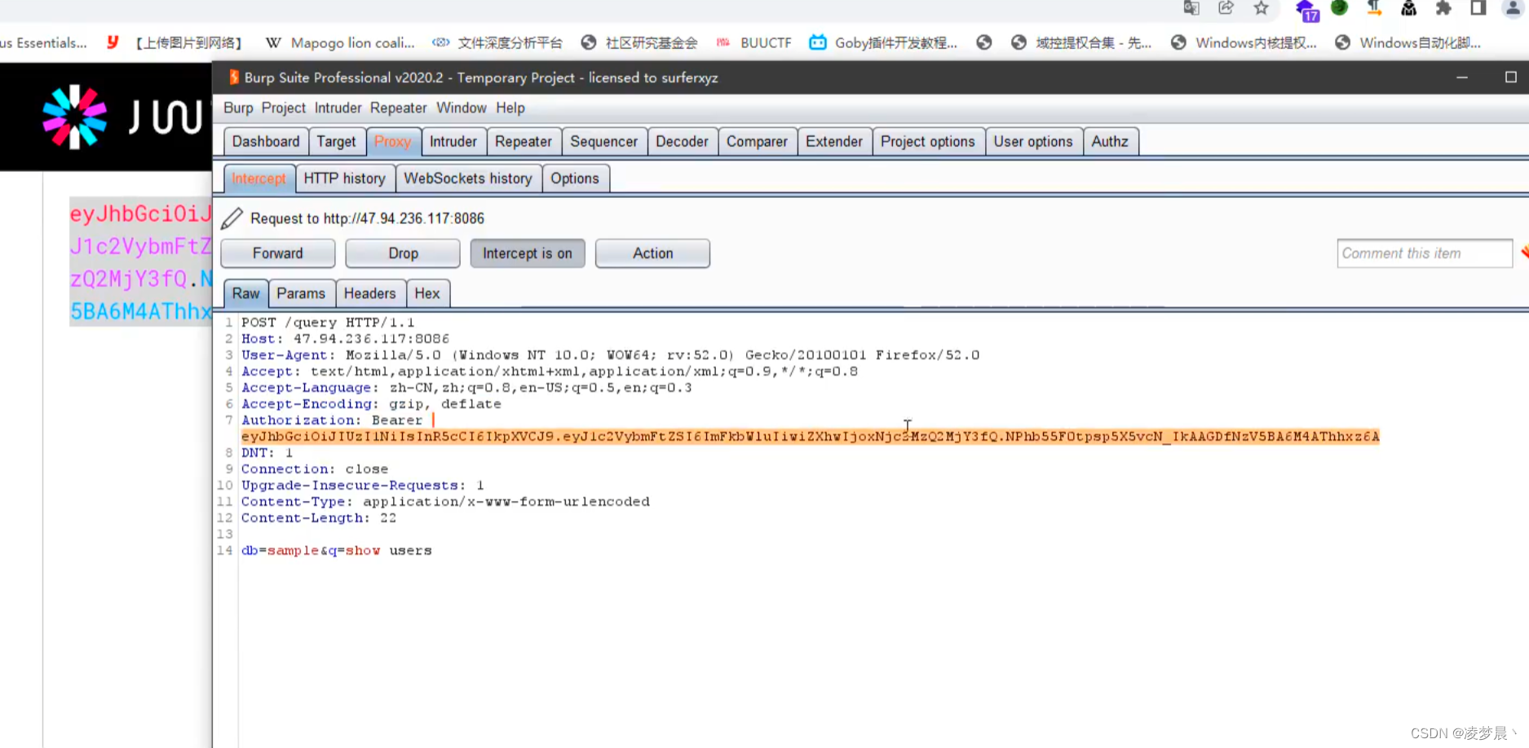The image size is (1529, 748).
Task: Switch to the Hex view tab
Action: [427, 293]
